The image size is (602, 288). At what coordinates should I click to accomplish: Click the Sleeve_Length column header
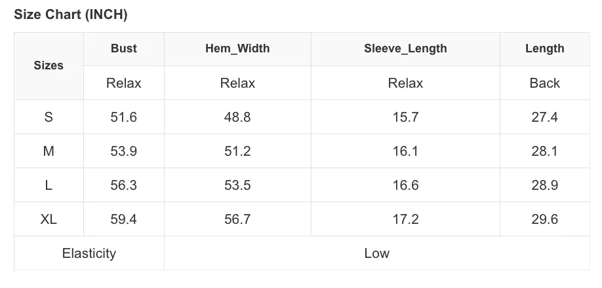pos(405,48)
